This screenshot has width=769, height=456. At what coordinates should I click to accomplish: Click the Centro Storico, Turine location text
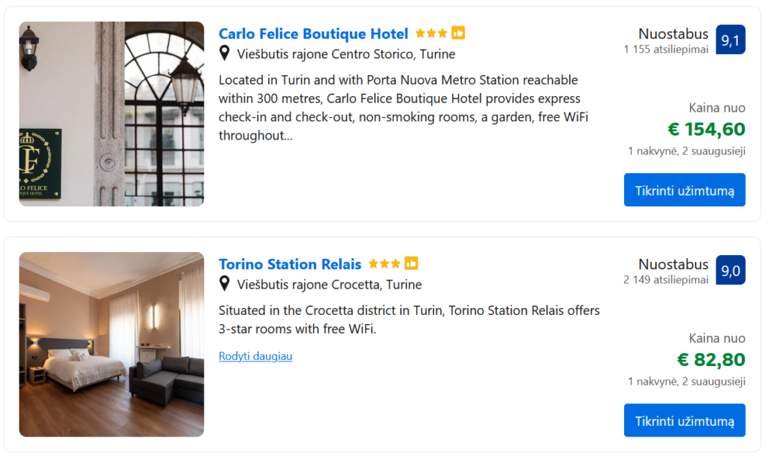[346, 54]
